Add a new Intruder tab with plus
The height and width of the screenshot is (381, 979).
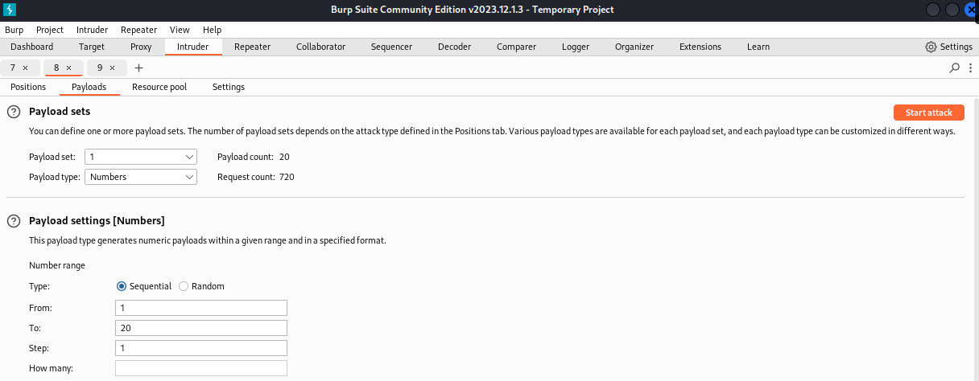pos(138,68)
